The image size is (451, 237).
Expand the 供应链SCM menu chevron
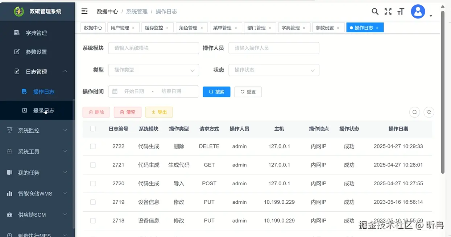[65, 215]
